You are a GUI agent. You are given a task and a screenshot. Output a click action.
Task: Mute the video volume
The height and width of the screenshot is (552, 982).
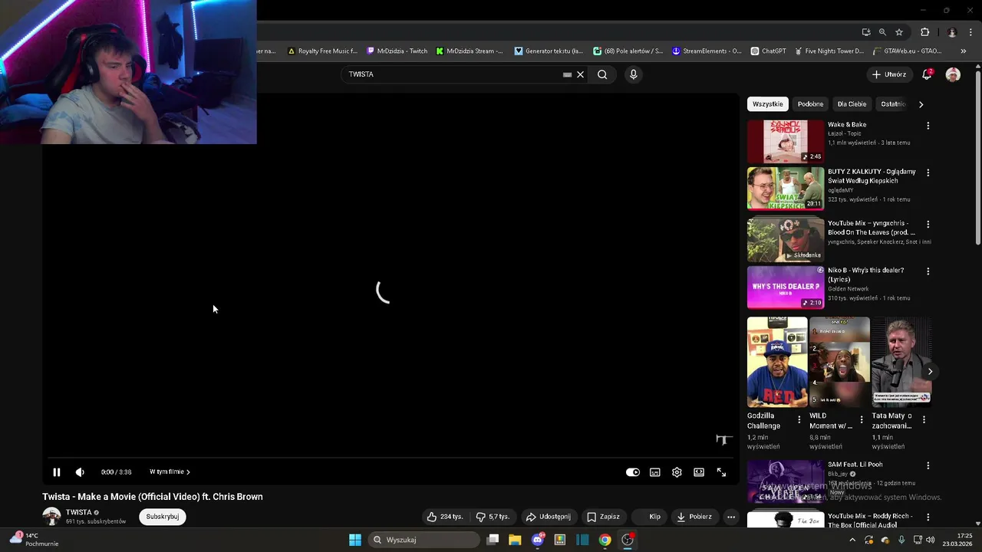(80, 472)
